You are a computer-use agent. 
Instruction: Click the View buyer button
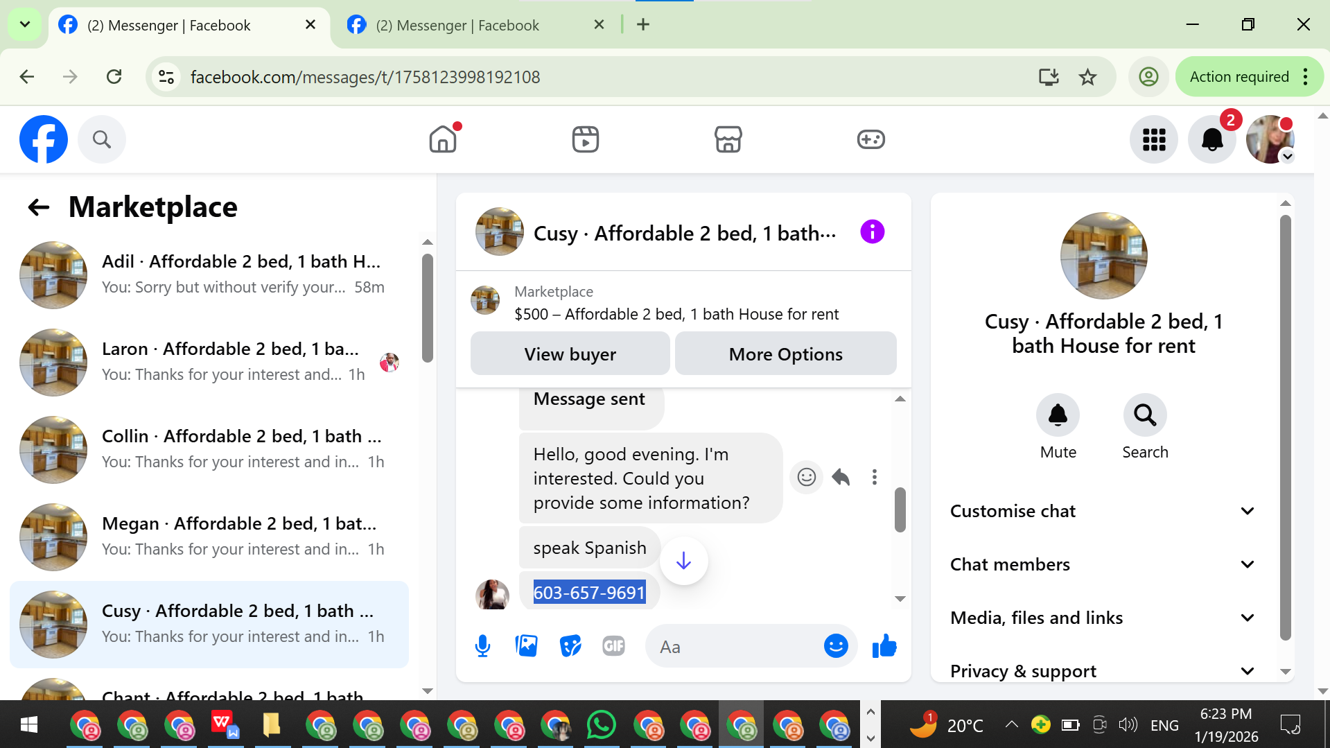(x=570, y=354)
